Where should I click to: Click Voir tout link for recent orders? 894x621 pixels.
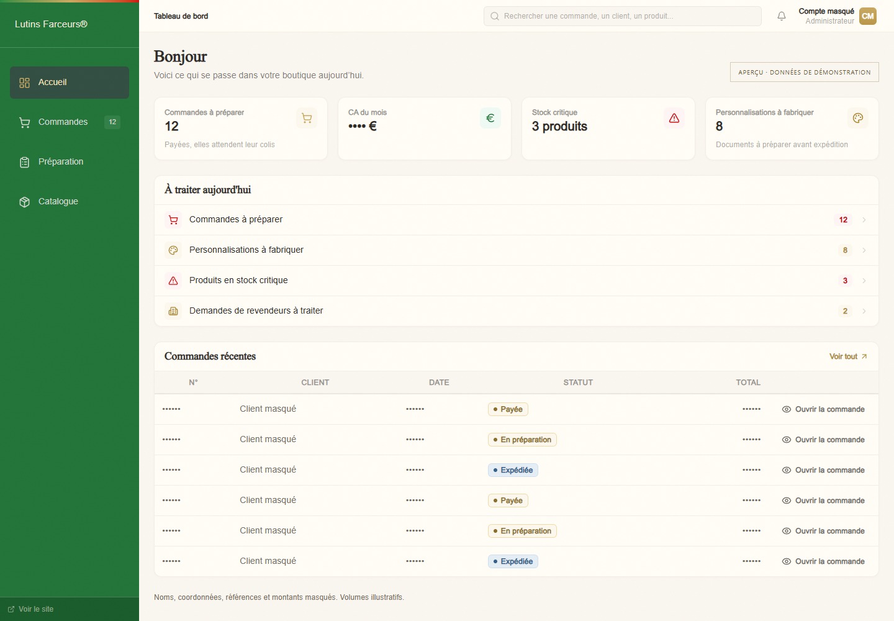tap(848, 356)
